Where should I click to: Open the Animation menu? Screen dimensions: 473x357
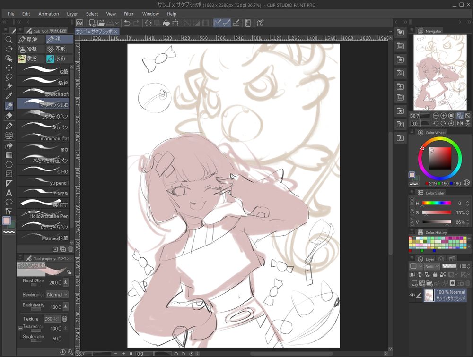49,14
